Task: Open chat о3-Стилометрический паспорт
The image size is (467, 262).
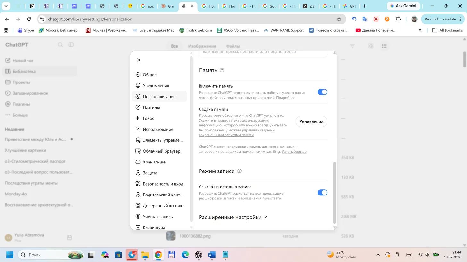Action: (39, 161)
